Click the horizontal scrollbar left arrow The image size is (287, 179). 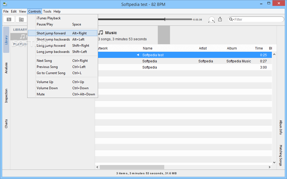(97, 167)
